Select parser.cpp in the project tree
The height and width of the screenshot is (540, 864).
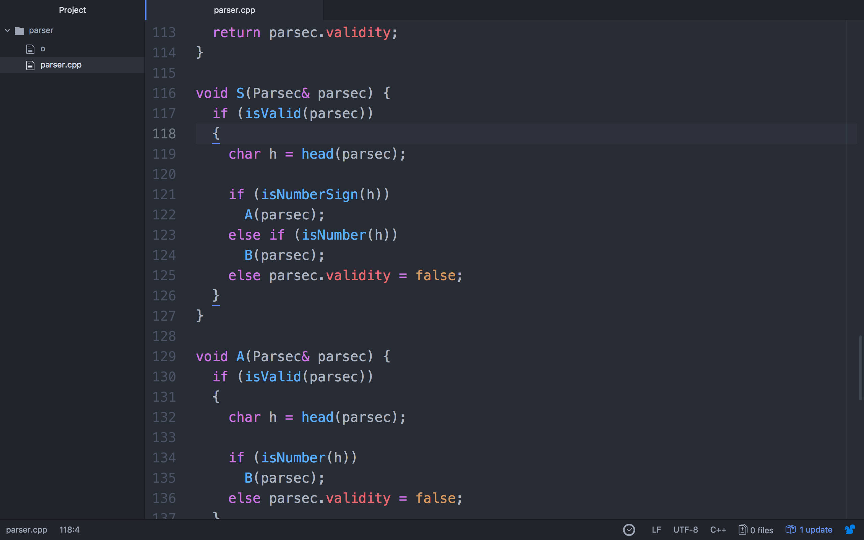61,65
